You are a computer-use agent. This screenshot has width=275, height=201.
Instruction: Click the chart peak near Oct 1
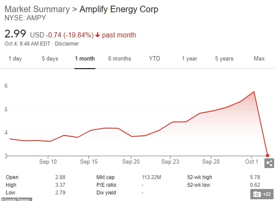tap(254, 91)
